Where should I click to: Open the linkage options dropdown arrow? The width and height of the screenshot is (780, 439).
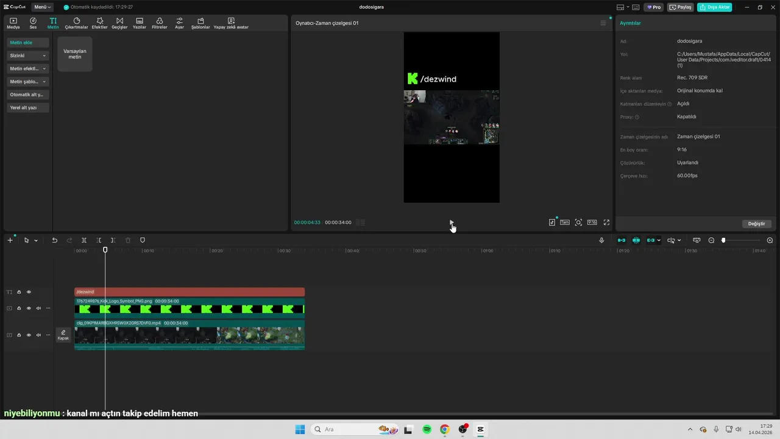click(x=659, y=240)
